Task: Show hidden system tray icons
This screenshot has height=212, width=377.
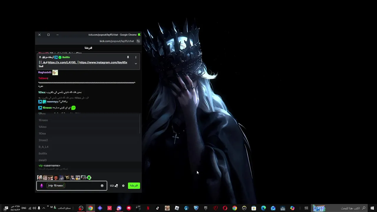Action: 44,208
